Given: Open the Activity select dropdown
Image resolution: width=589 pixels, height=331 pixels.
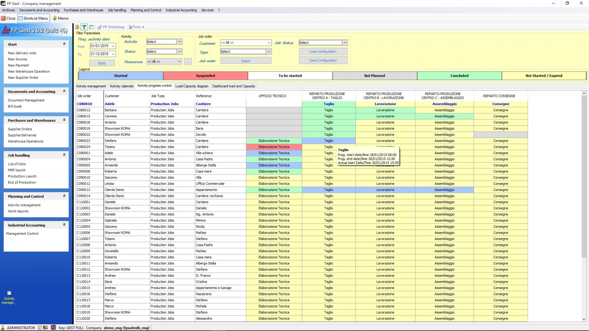Looking at the screenshot, I should coord(180,42).
